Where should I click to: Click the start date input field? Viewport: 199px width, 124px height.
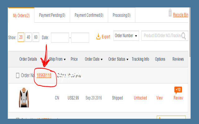pyautogui.click(x=60, y=38)
